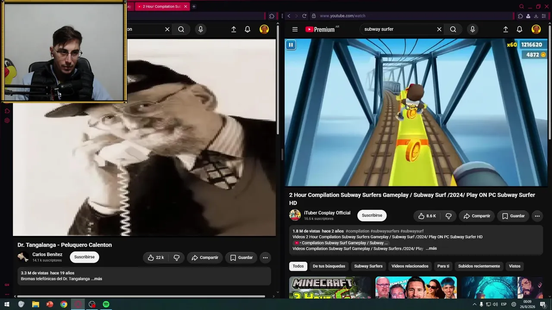This screenshot has height=310, width=552.
Task: Open notifications bell in right YouTube pane
Action: (x=520, y=29)
